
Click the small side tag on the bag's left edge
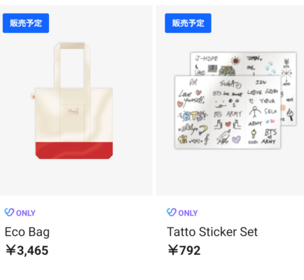(x=33, y=96)
